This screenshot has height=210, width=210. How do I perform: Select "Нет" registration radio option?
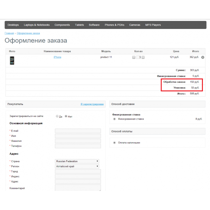point(66,116)
